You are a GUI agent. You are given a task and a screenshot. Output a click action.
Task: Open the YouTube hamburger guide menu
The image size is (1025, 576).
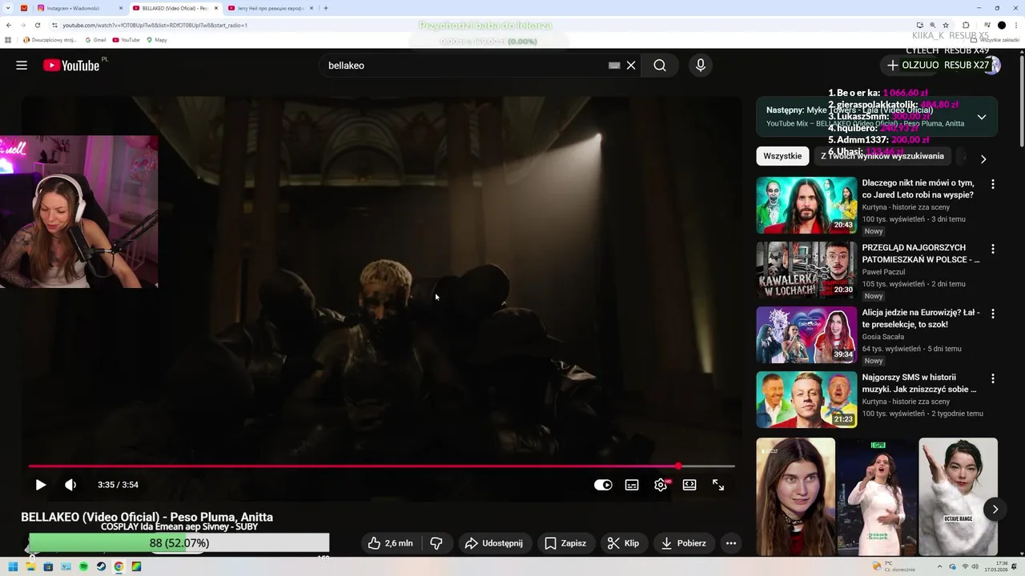[22, 66]
